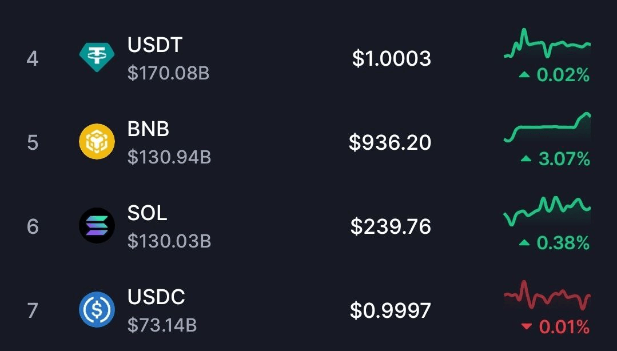The width and height of the screenshot is (617, 351).
Task: Click the red down arrow beside 0.01%
Action: point(526,326)
